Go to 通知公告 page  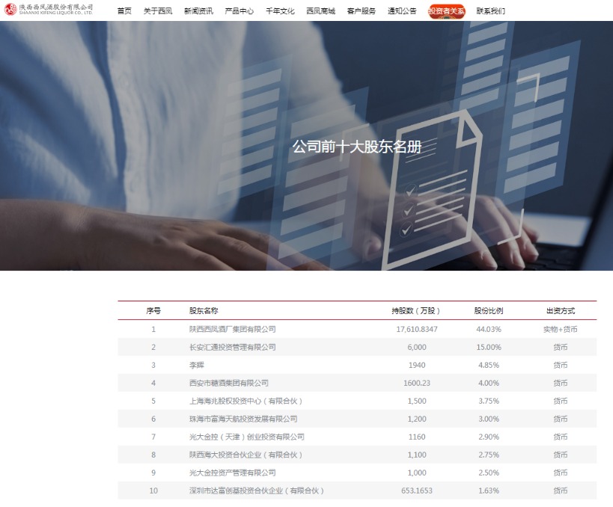(402, 11)
